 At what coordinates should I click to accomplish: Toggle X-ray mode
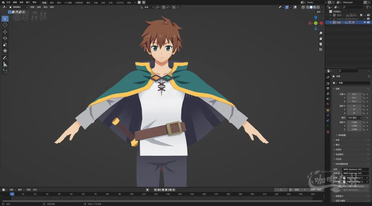(303, 7)
